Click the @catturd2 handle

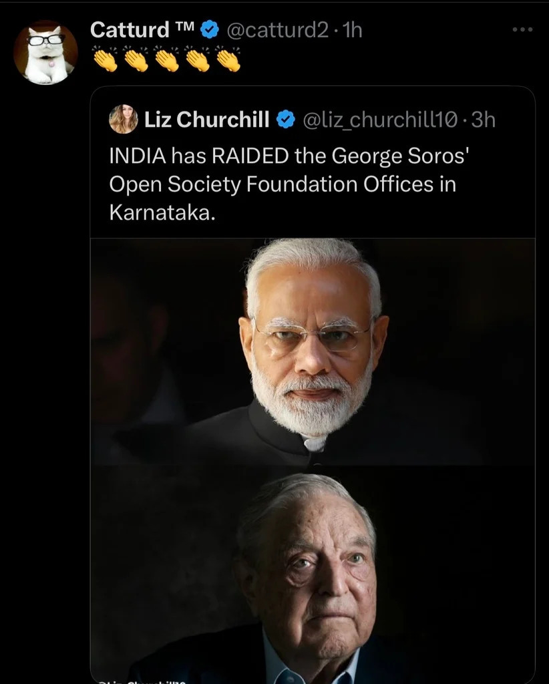pyautogui.click(x=277, y=29)
